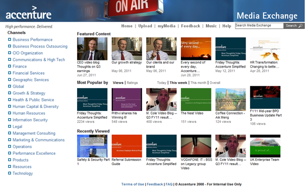This screenshot has width=305, height=193.
Task: Play featured 'Our growth strategy' thumbnail
Action: (x=127, y=49)
